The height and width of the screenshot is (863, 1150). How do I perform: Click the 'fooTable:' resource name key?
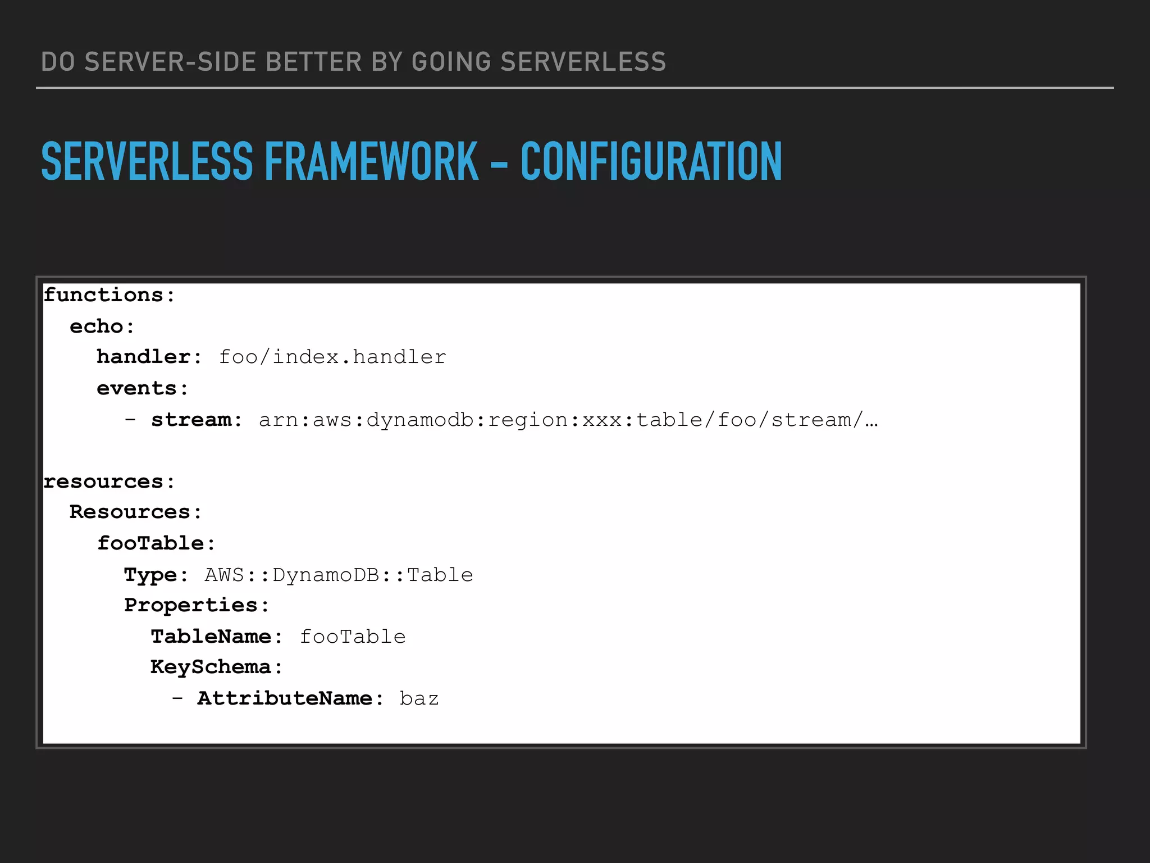[156, 543]
